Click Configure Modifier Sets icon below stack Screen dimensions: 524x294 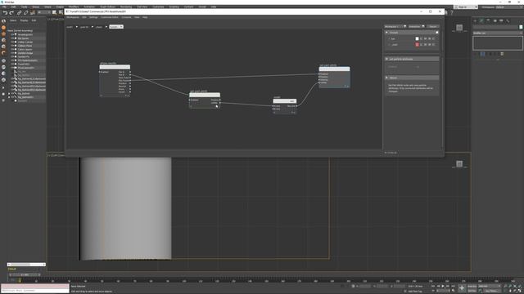point(502,54)
